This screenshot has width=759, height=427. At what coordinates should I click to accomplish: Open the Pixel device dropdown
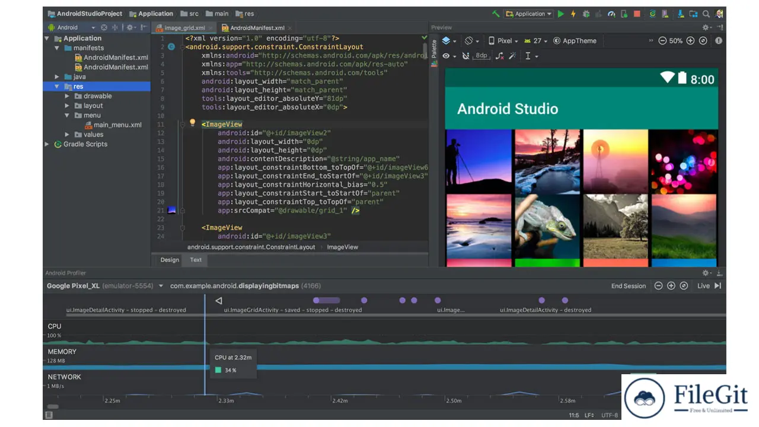503,41
